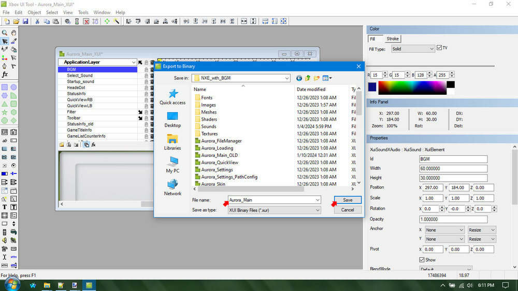This screenshot has height=291, width=518.
Task: Go to Quick access location
Action: click(172, 97)
